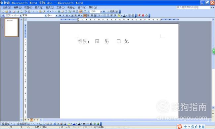Click the Columns icon
The image size is (215, 129).
74,12
